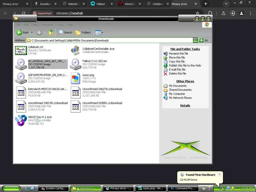256x192 pixels.
Task: Select the en_windows_vista_sp2 ISO disc icon
Action: click(21, 64)
